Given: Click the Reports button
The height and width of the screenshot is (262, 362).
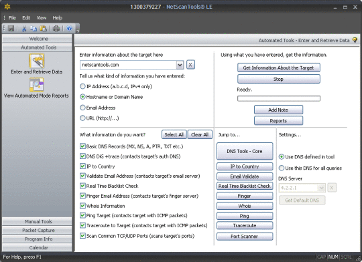Looking at the screenshot, I should click(x=278, y=120).
